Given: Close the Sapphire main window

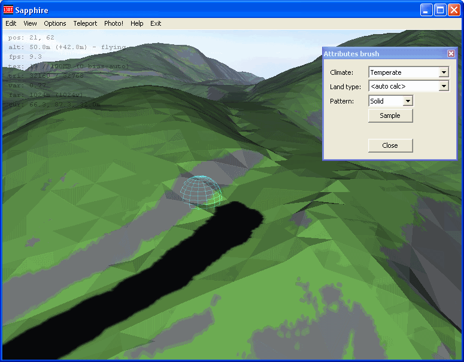Looking at the screenshot, I should (x=453, y=10).
